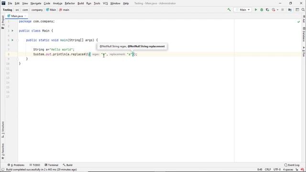The height and width of the screenshot is (172, 306).
Task: Open the Problems tool window tab
Action: (16, 165)
